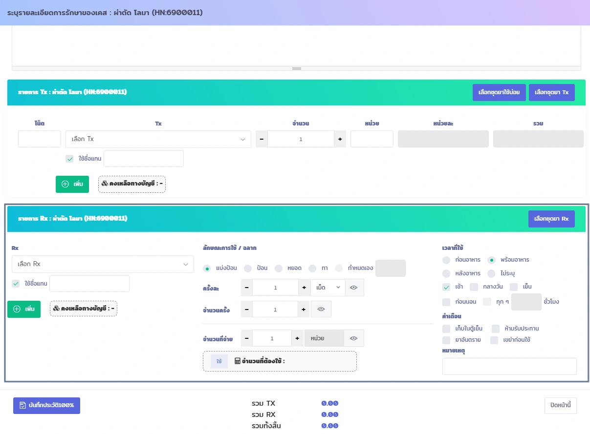The width and height of the screenshot is (590, 434).
Task: Choose หยอด usage type radio
Action: 279,268
